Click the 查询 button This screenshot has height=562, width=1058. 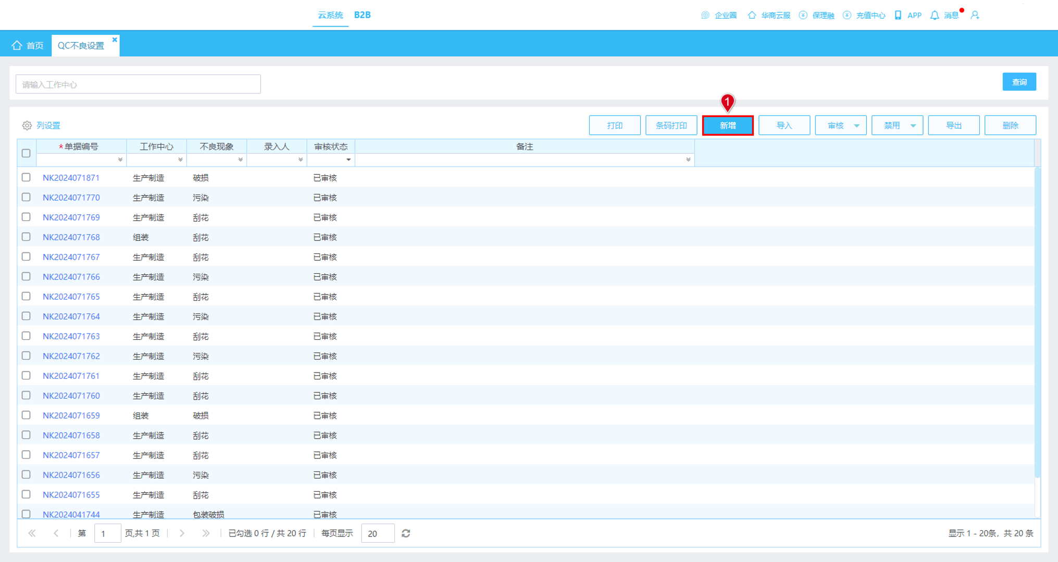click(1019, 82)
